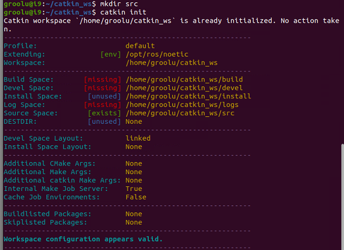Click 'None' value of Buildlisted Packages

tap(133, 214)
